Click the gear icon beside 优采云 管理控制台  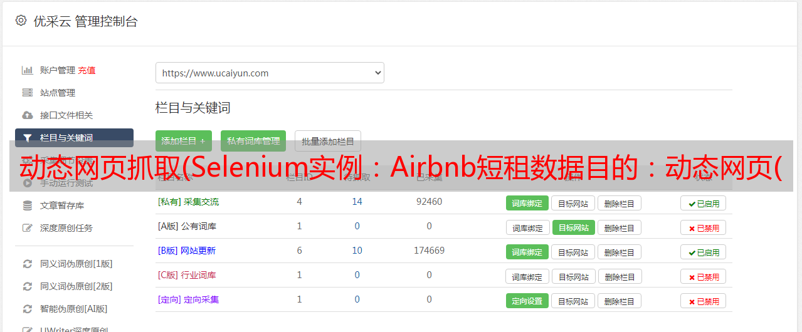21,21
